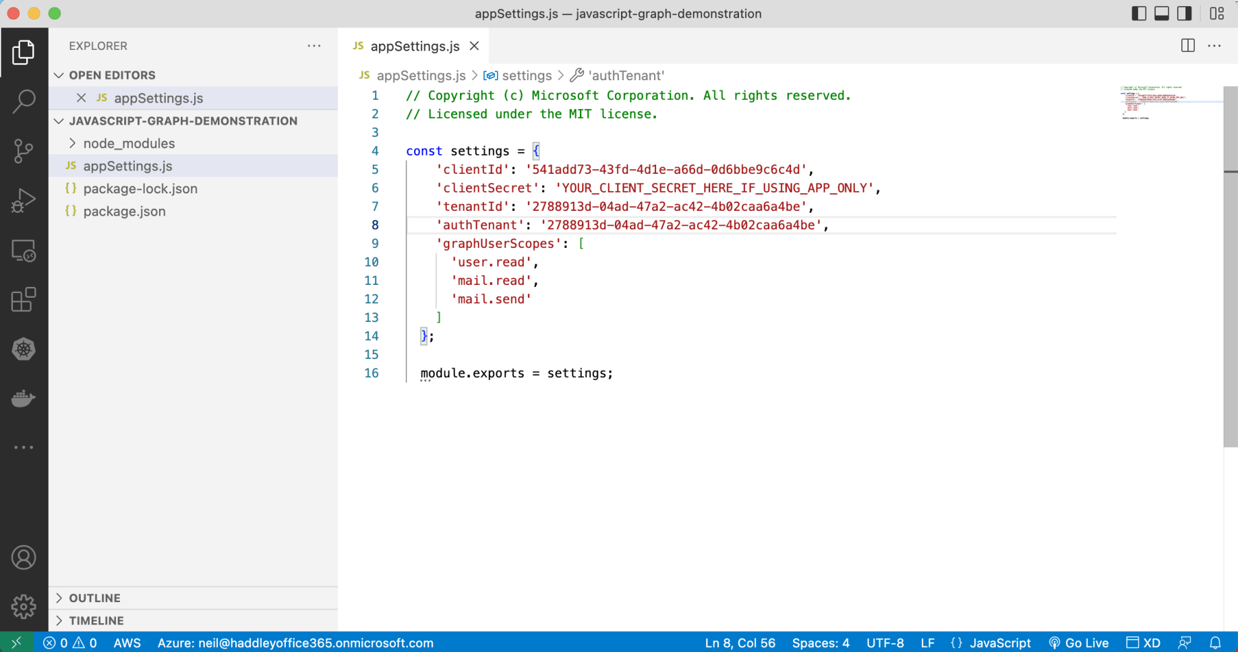Click the Manage gear icon
This screenshot has height=652, width=1238.
(24, 606)
